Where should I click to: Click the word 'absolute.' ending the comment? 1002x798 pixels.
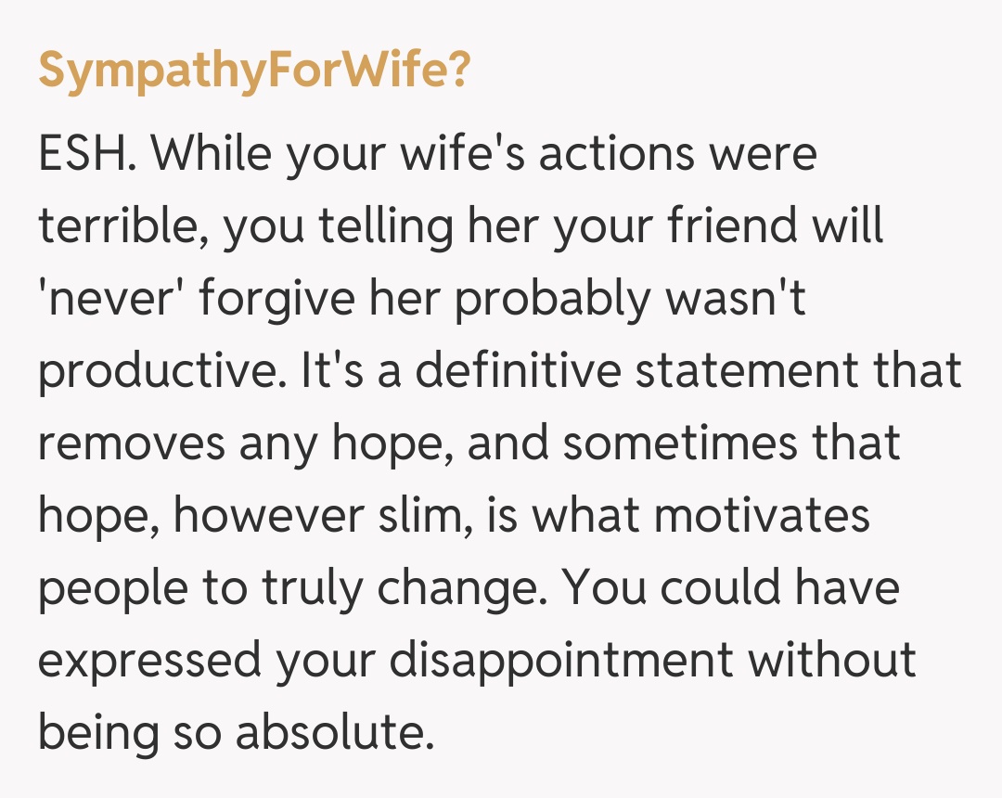334,734
